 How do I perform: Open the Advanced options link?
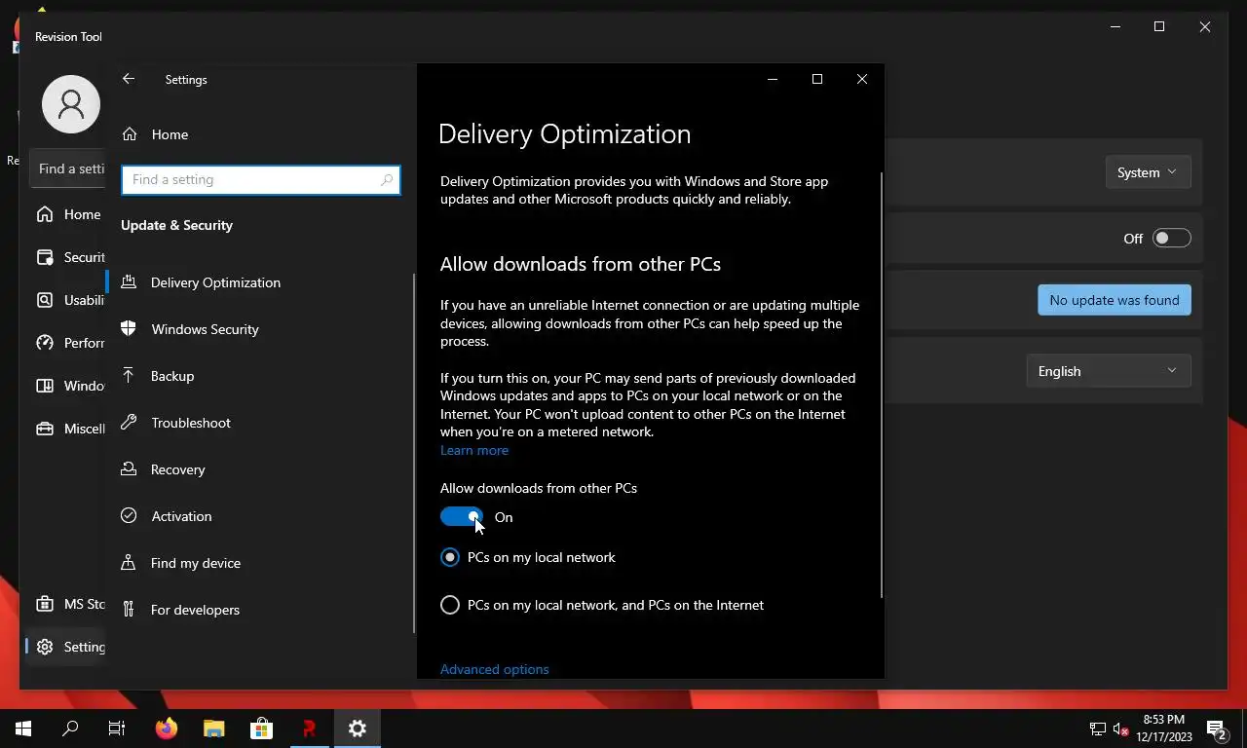point(495,669)
